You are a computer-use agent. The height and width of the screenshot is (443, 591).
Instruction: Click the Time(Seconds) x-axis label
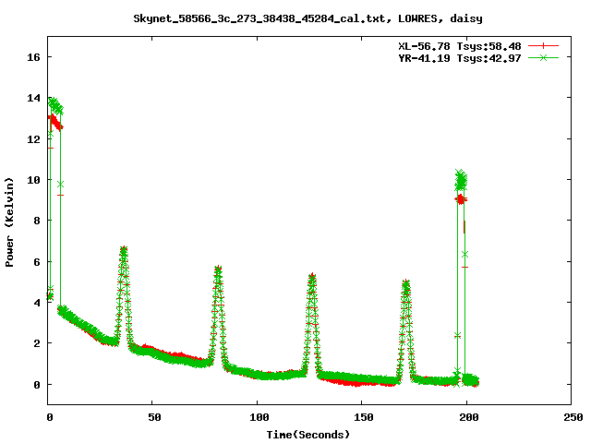pos(308,435)
